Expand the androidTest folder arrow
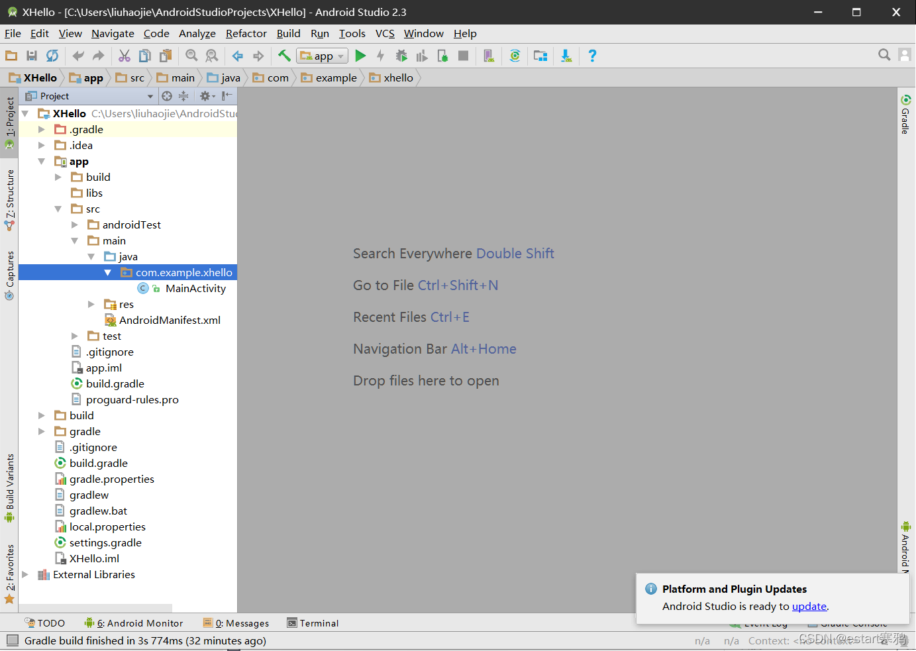This screenshot has height=651, width=916. (75, 225)
